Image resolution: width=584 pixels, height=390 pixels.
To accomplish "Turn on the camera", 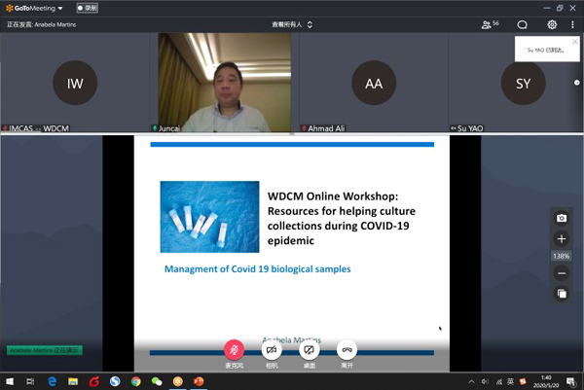I will 272,350.
